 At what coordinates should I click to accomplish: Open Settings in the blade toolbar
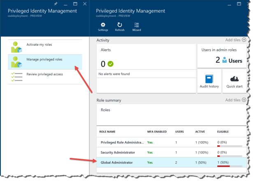pyautogui.click(x=103, y=26)
